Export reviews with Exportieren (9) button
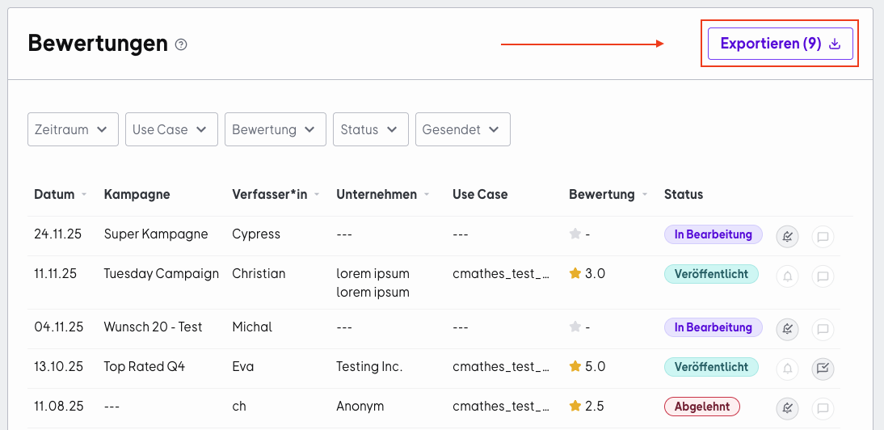Screen dimensions: 884x430 click(781, 44)
